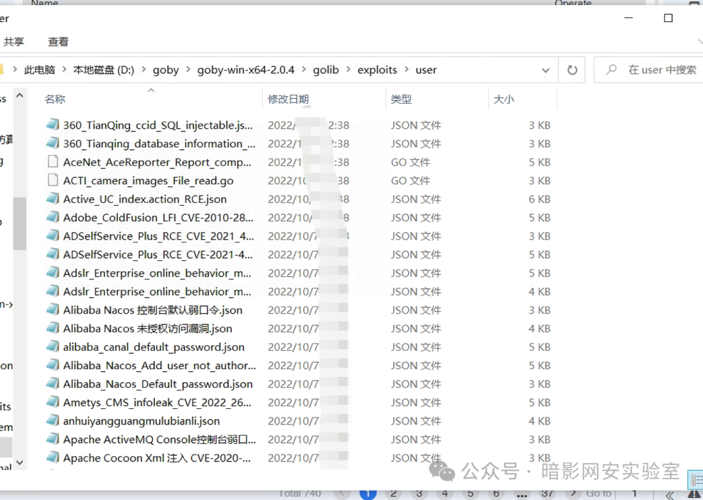Sort files by the 修改日期 column
This screenshot has width=703, height=500.
[x=288, y=99]
